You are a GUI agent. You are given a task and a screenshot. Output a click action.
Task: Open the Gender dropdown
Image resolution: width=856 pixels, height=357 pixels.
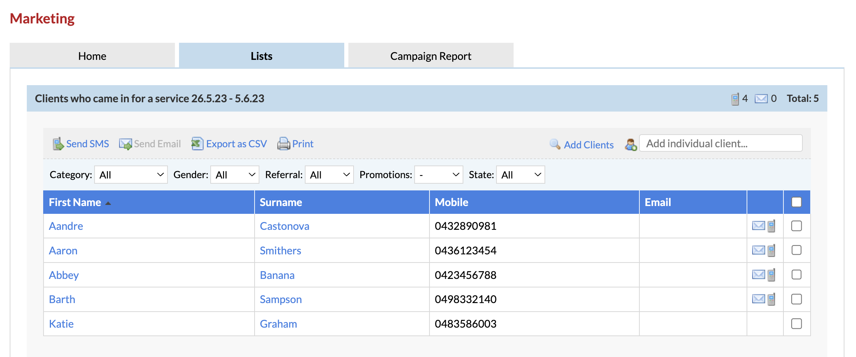235,175
